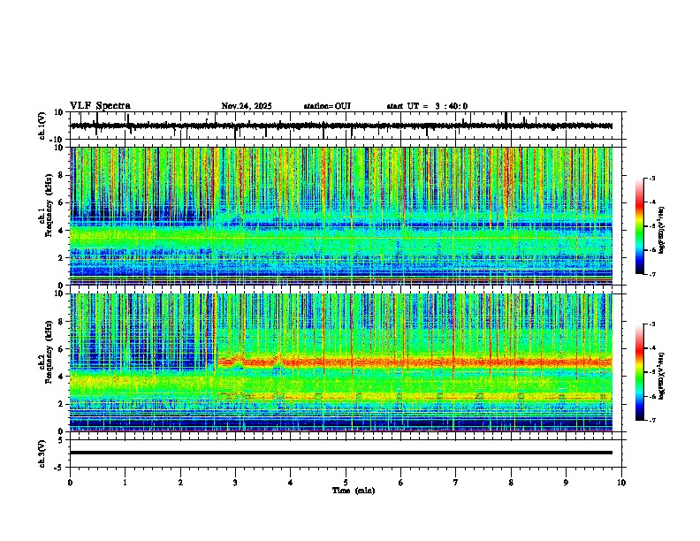The image size is (700, 541).
Task: Click the "2" tick on the time axis
Action: pyautogui.click(x=180, y=483)
